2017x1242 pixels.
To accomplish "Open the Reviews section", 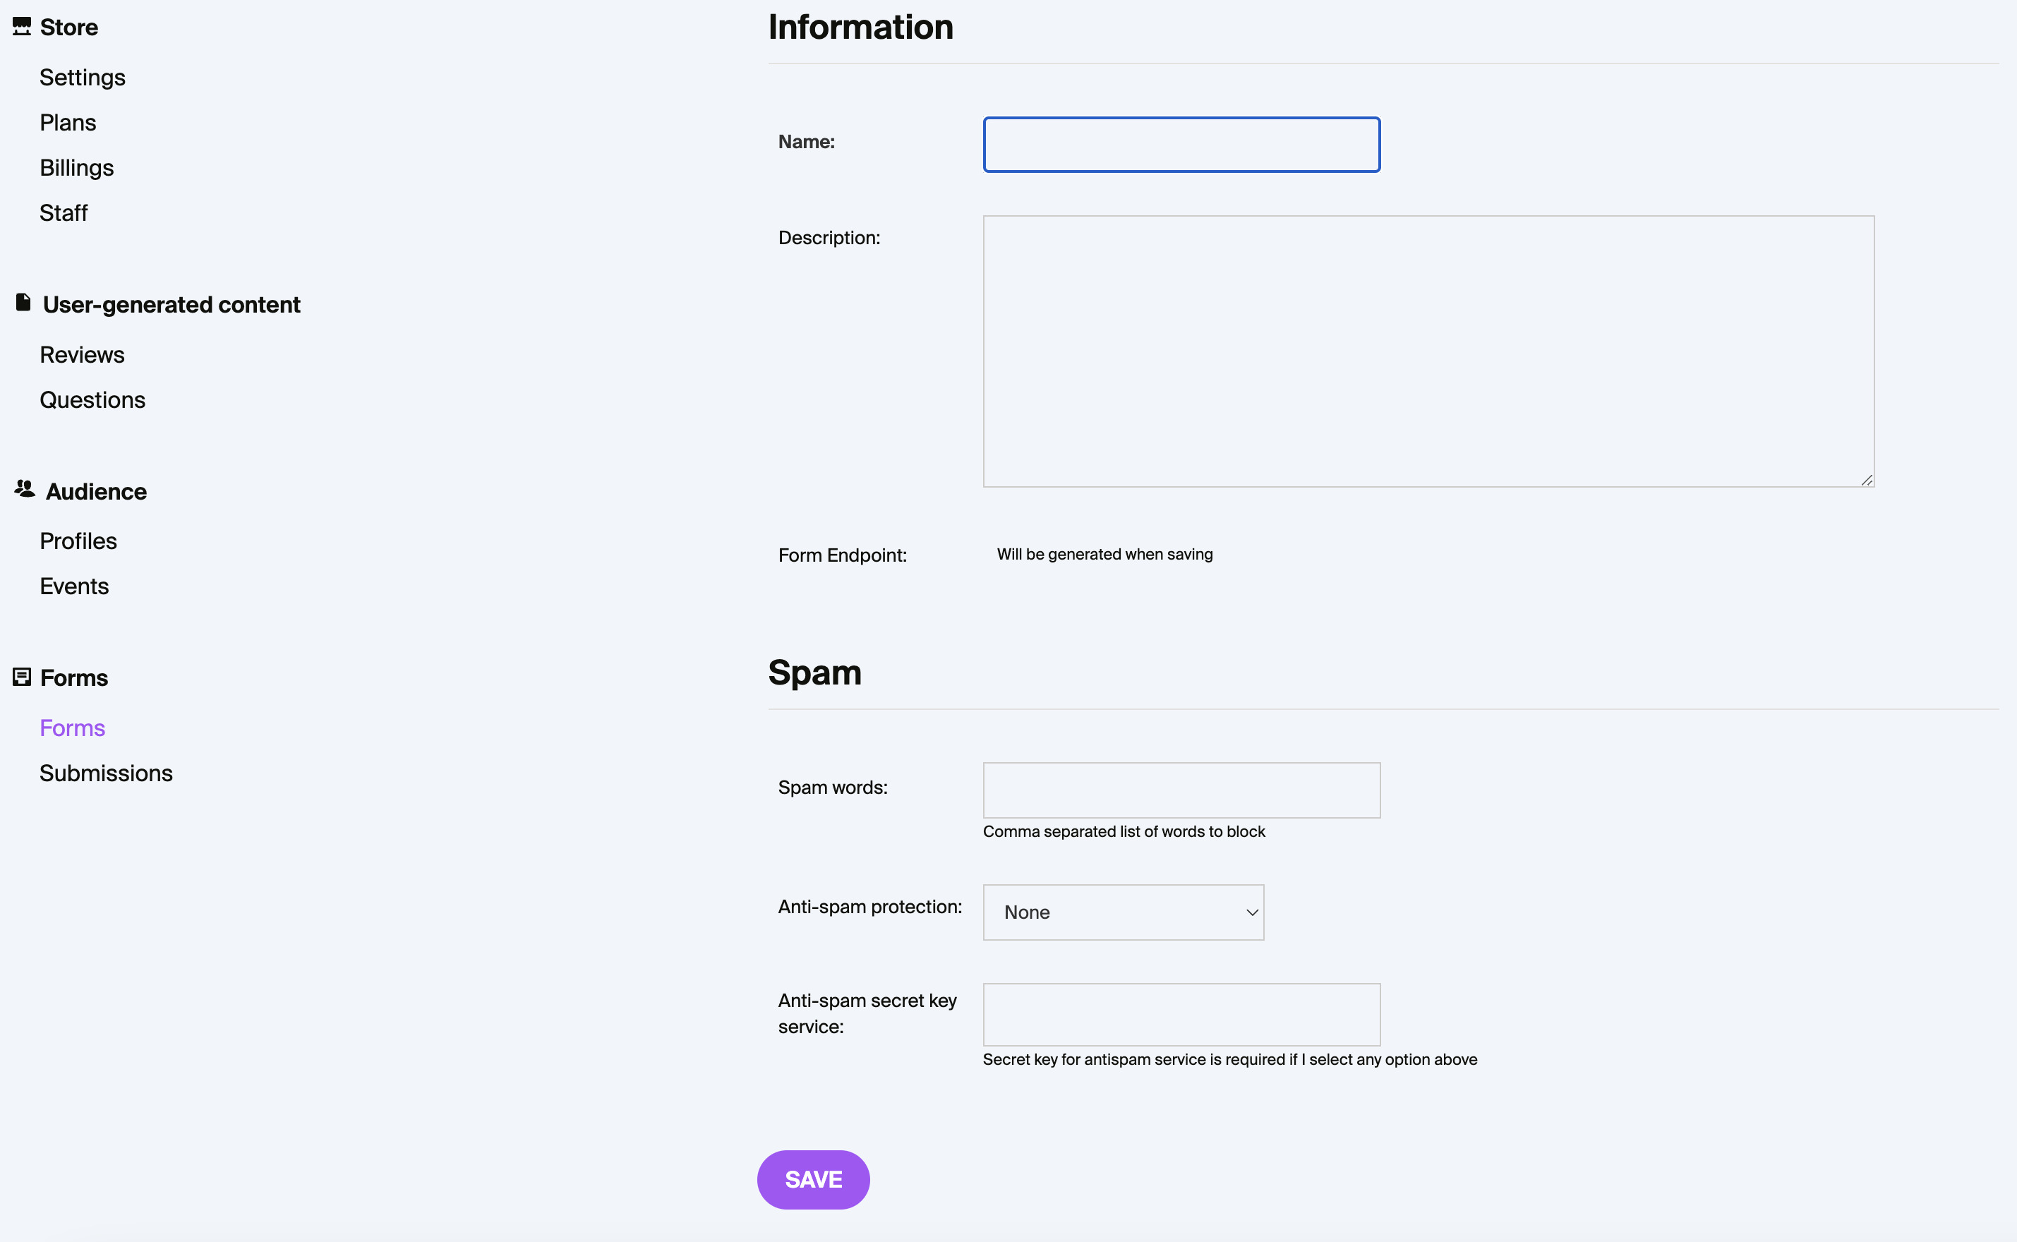I will (x=82, y=353).
